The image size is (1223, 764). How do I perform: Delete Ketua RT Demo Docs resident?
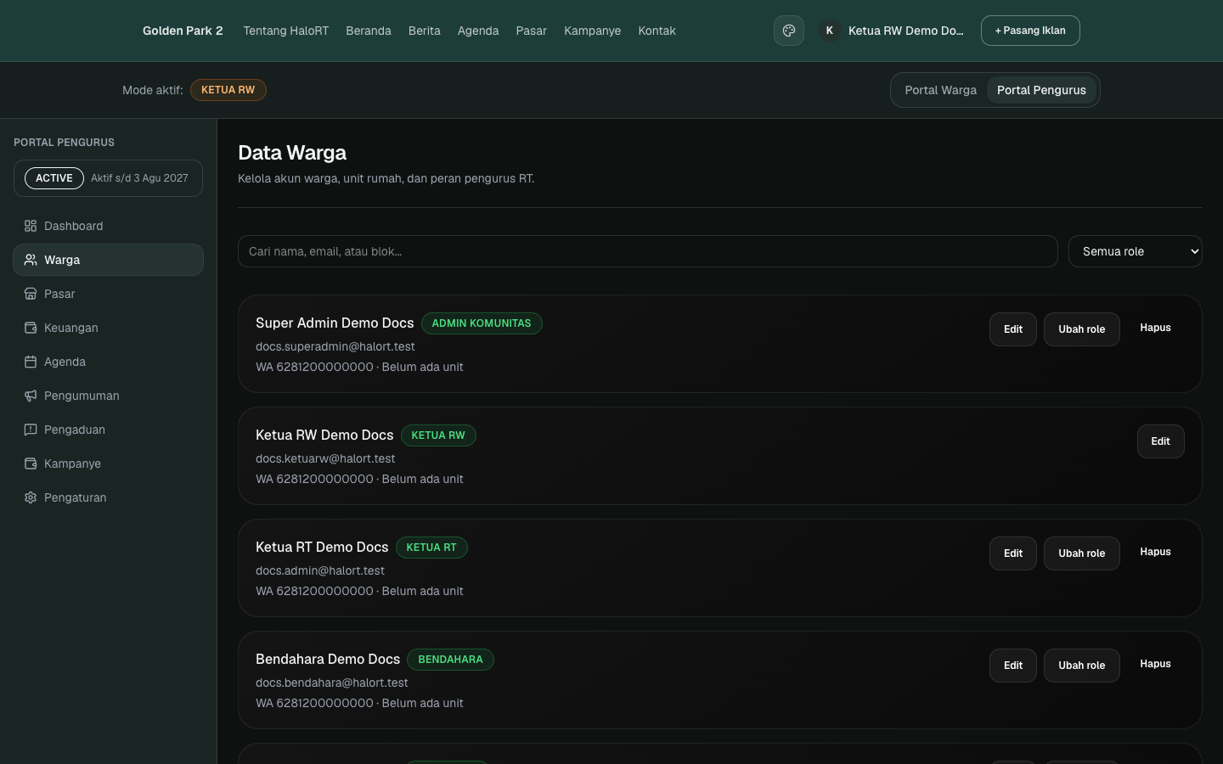[x=1155, y=552]
